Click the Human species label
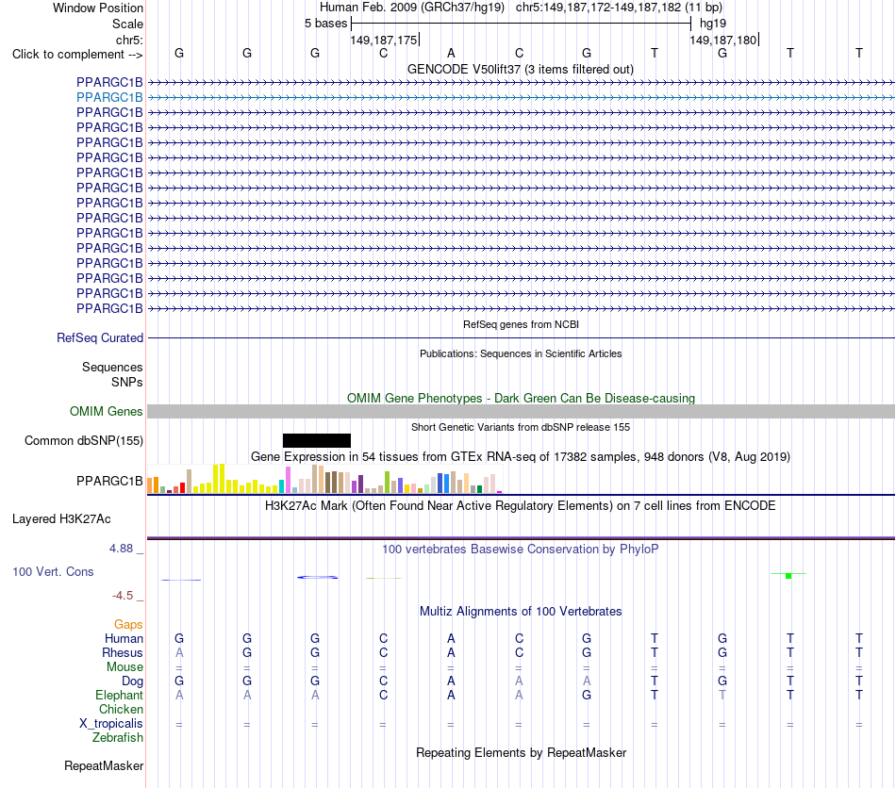 [x=124, y=639]
